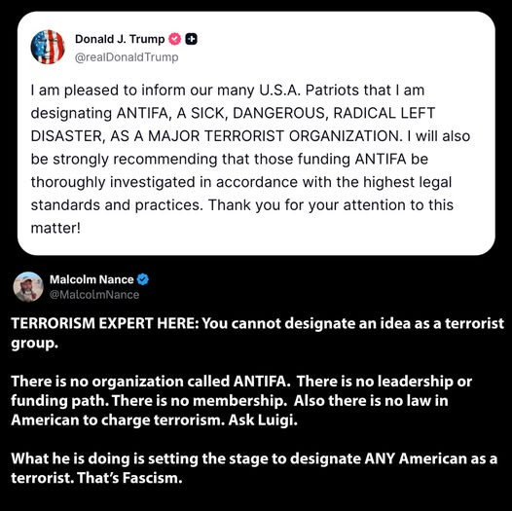Click the word "matter!" ending Trump's post
Screen dimensions: 512x511
[55, 228]
